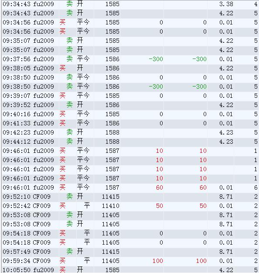This screenshot has height=273, width=259.
Task: Click the 09:40:16 fu2009 buy close-today row
Action: (130, 114)
